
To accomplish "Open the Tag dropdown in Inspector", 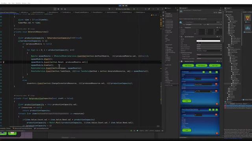I will coord(194,24).
